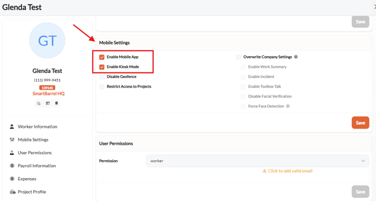Click the info icon beside Overwrite Company Settings
This screenshot has width=376, height=201.
click(296, 57)
